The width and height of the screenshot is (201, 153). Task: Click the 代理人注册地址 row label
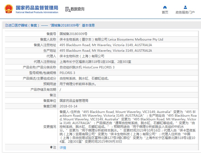click(45, 62)
